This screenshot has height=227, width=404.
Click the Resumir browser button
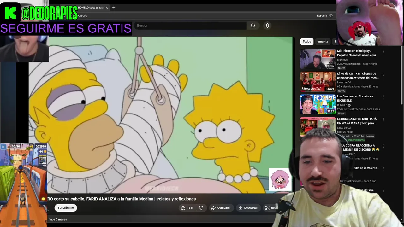click(x=324, y=15)
